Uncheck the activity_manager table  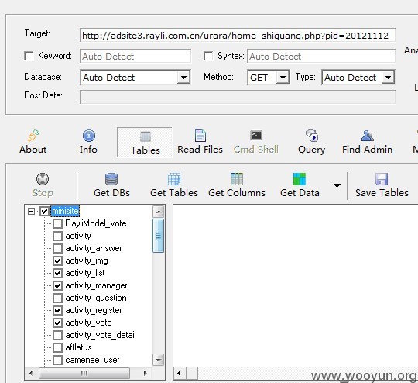coord(57,285)
